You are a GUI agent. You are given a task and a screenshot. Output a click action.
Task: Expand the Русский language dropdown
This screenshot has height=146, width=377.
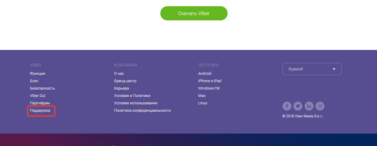click(312, 69)
